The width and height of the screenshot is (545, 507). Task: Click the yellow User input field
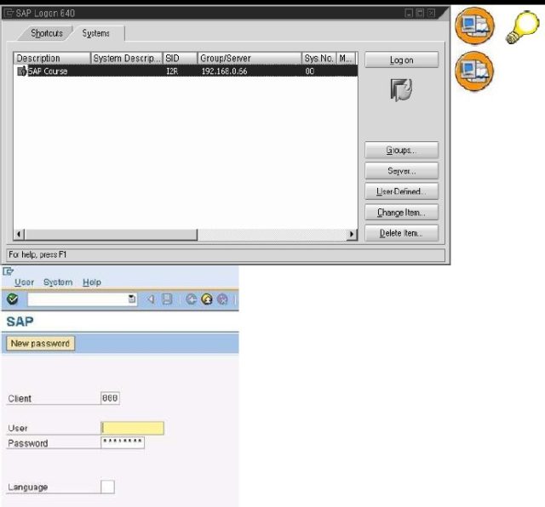(133, 428)
